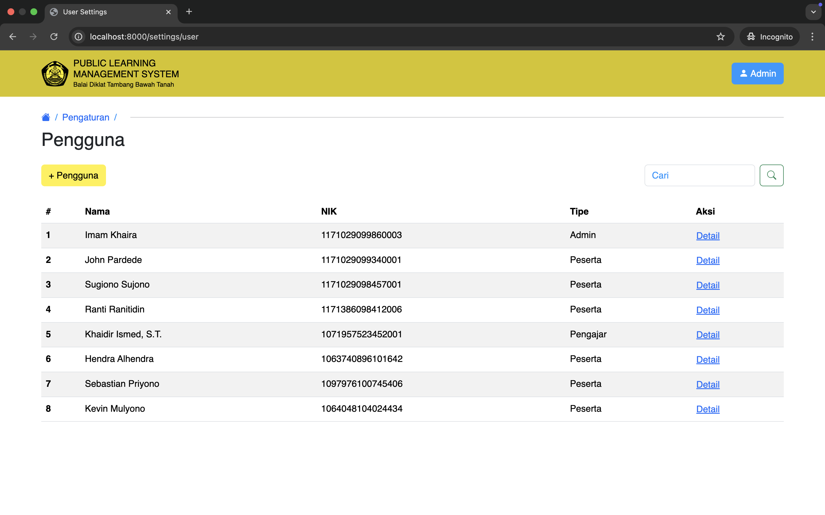Open Detail for Khaidir Ismed, S.T.

(707, 335)
